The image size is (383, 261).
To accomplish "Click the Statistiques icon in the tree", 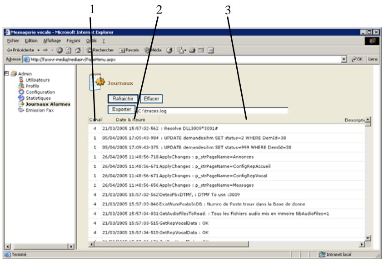I will 21,98.
